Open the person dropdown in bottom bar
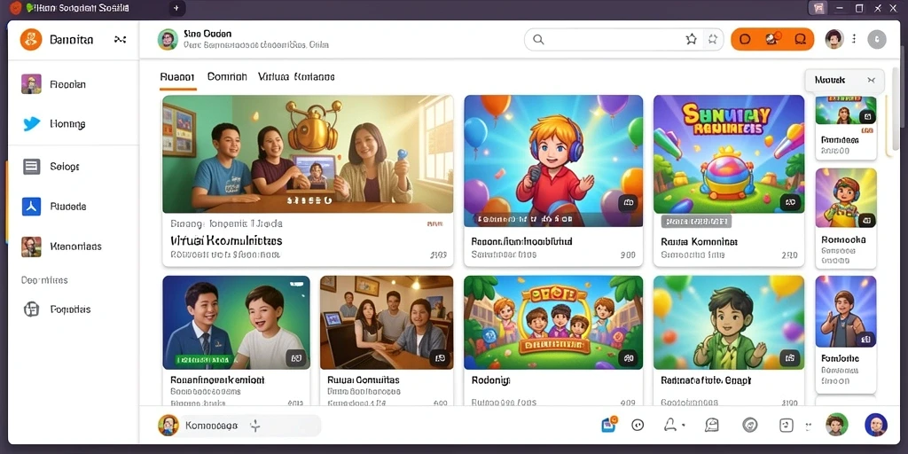This screenshot has height=454, width=908. pos(674,425)
